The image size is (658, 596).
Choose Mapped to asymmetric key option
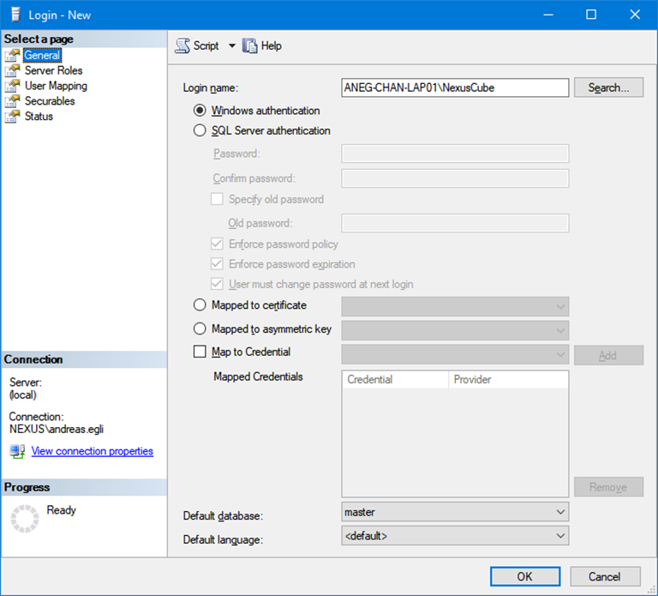[x=200, y=329]
